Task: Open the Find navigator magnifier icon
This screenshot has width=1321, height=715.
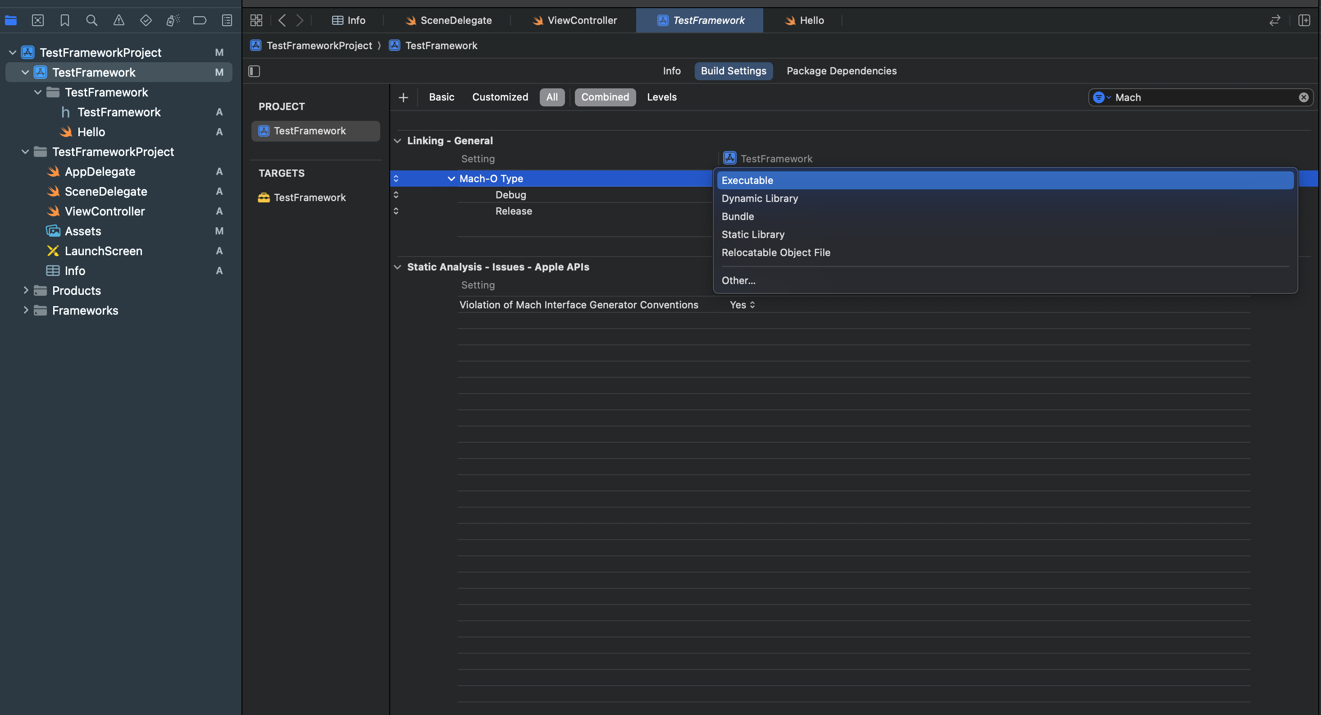Action: tap(92, 21)
